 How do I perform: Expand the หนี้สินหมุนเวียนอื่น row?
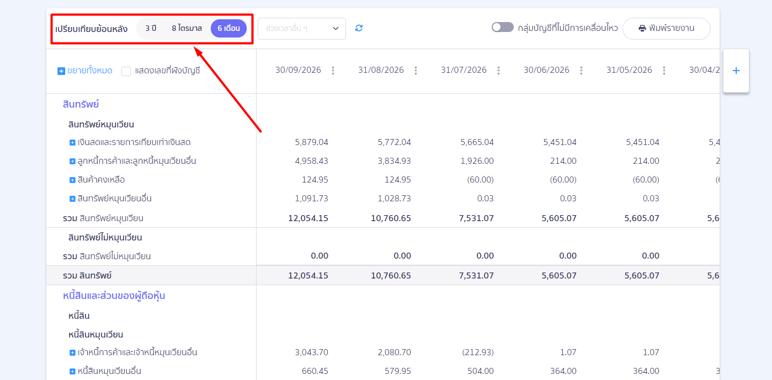pyautogui.click(x=72, y=371)
